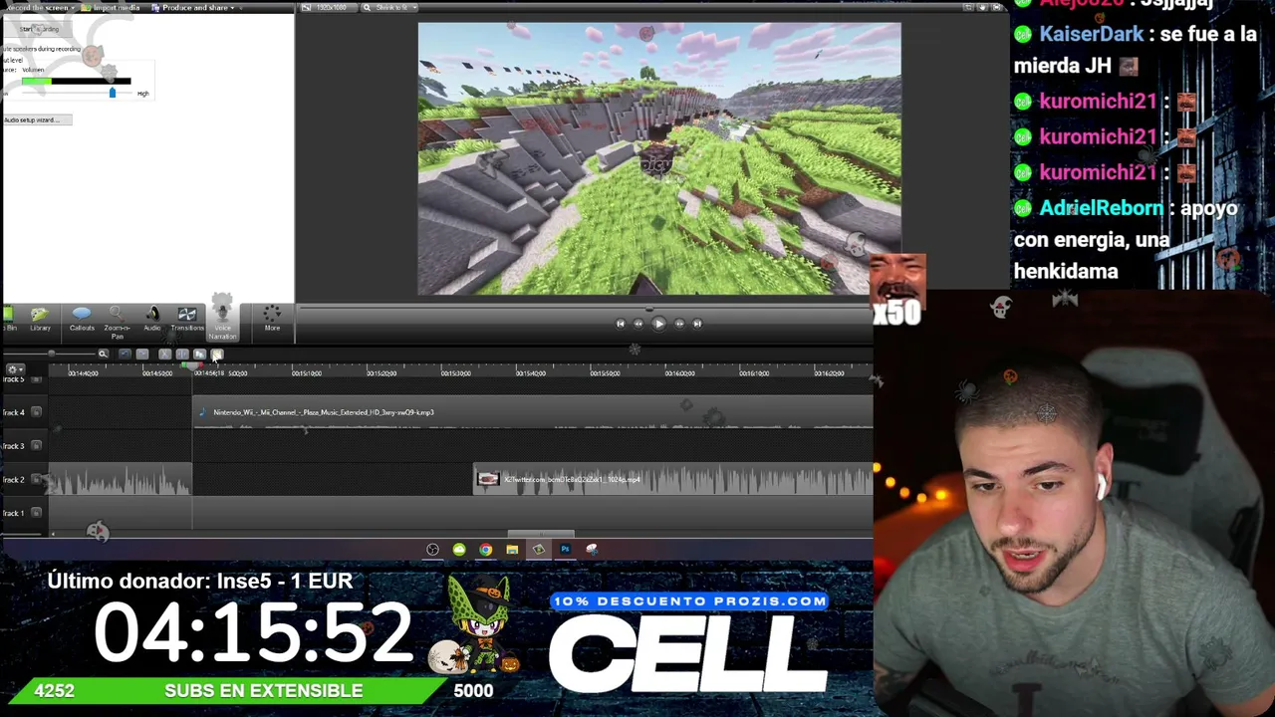1275x717 pixels.
Task: Open the Audio setup wizard
Action: [36, 119]
